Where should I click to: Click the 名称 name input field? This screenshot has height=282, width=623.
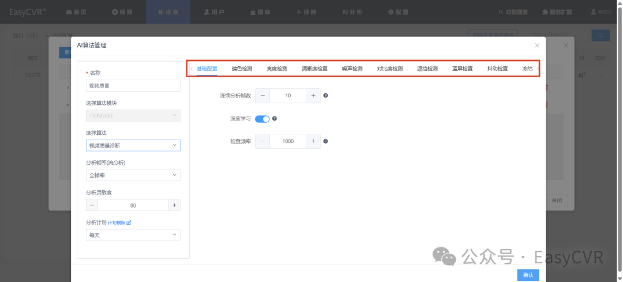[x=133, y=85]
